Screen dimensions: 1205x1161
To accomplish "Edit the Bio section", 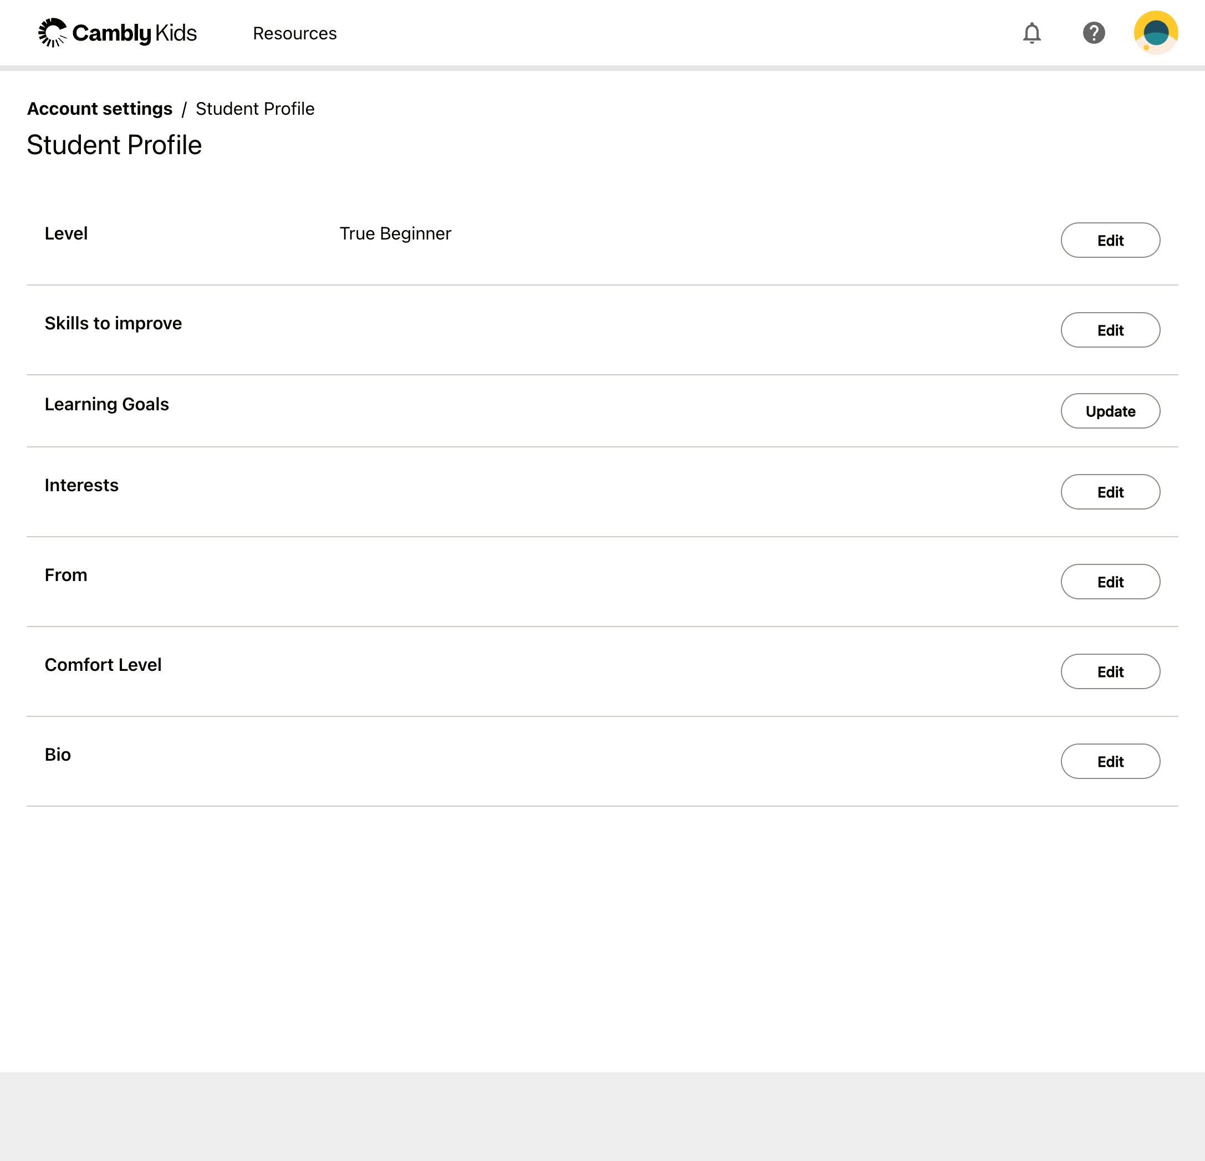I will [x=1110, y=761].
